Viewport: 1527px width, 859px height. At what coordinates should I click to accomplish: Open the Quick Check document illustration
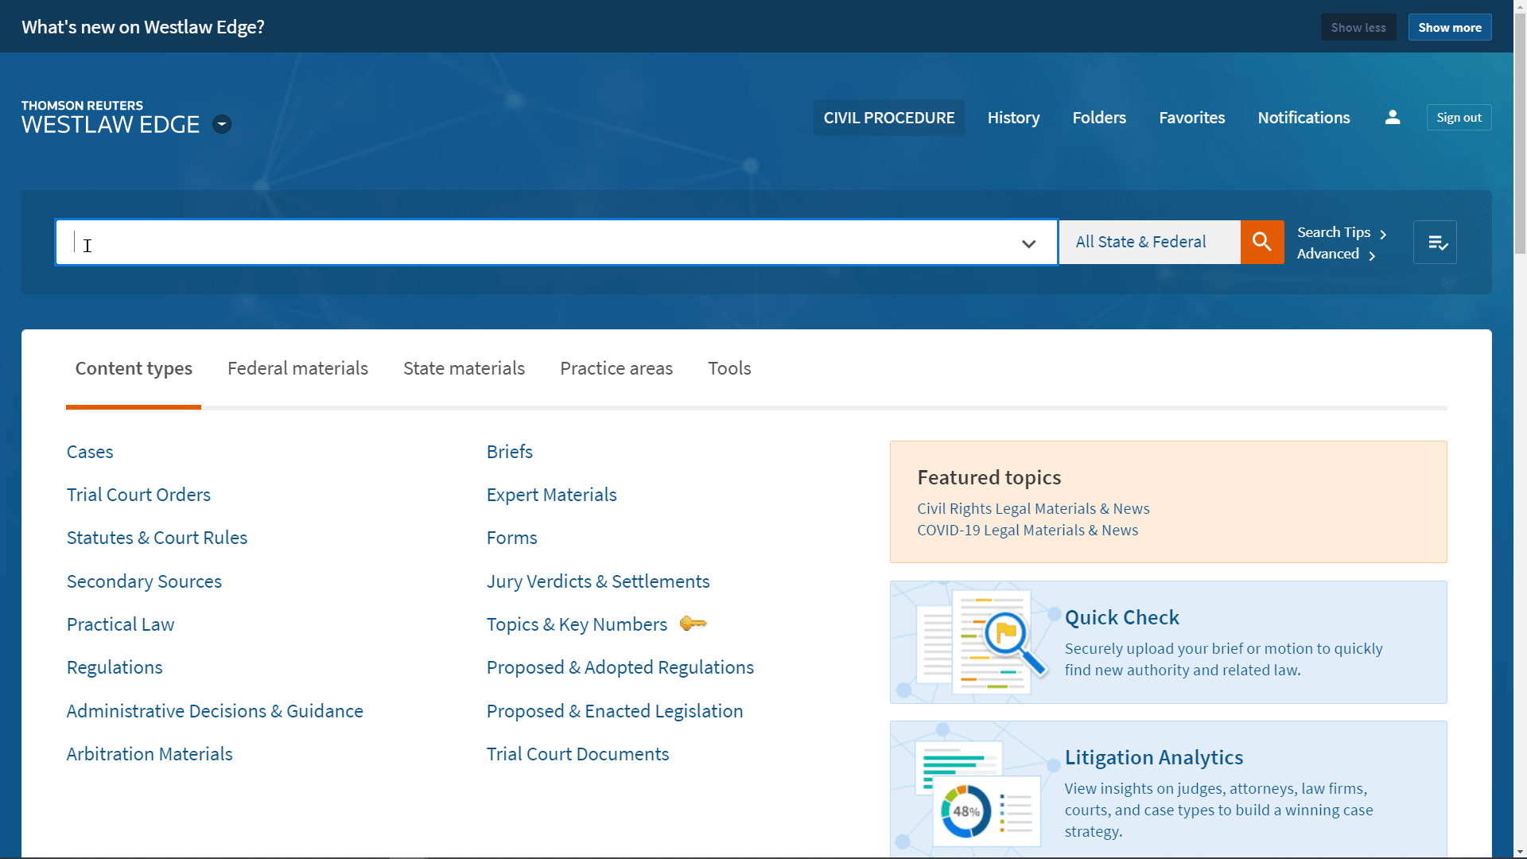coord(980,641)
